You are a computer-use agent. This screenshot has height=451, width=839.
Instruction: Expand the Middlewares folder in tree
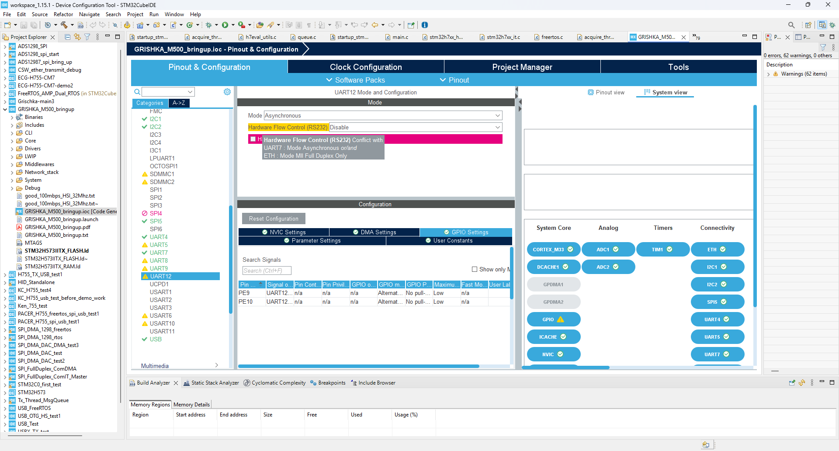coord(12,164)
